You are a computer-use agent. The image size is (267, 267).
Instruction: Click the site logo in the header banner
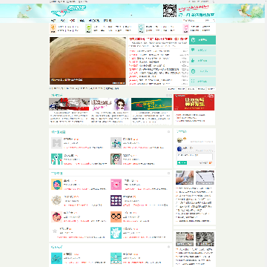[x=68, y=10]
